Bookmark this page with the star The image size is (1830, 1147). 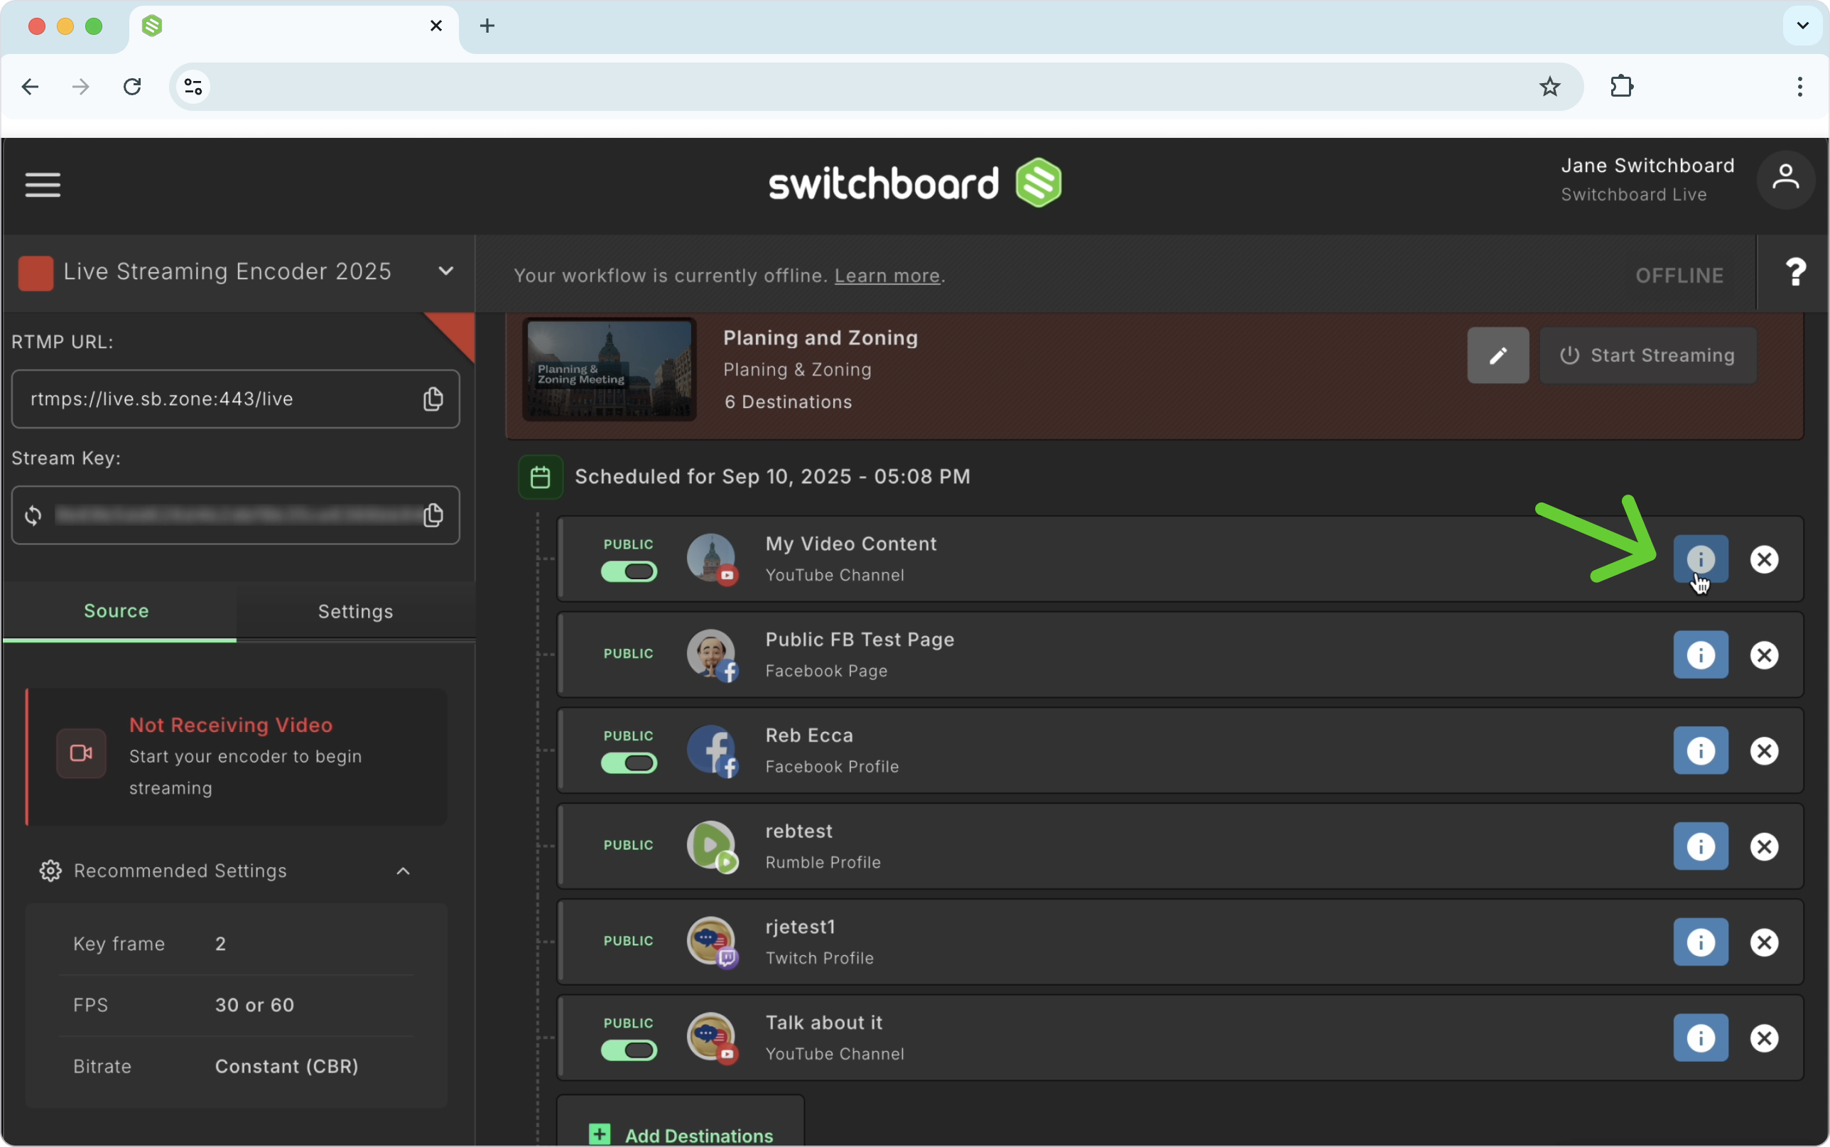click(1549, 87)
